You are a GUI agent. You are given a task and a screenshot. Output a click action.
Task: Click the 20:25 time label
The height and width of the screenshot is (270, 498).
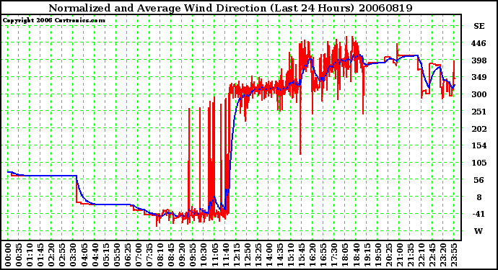[x=389, y=255]
